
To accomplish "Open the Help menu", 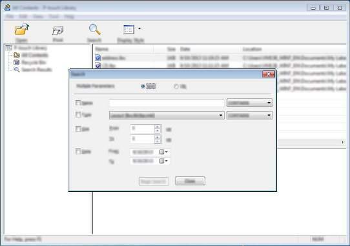I will click(x=69, y=17).
